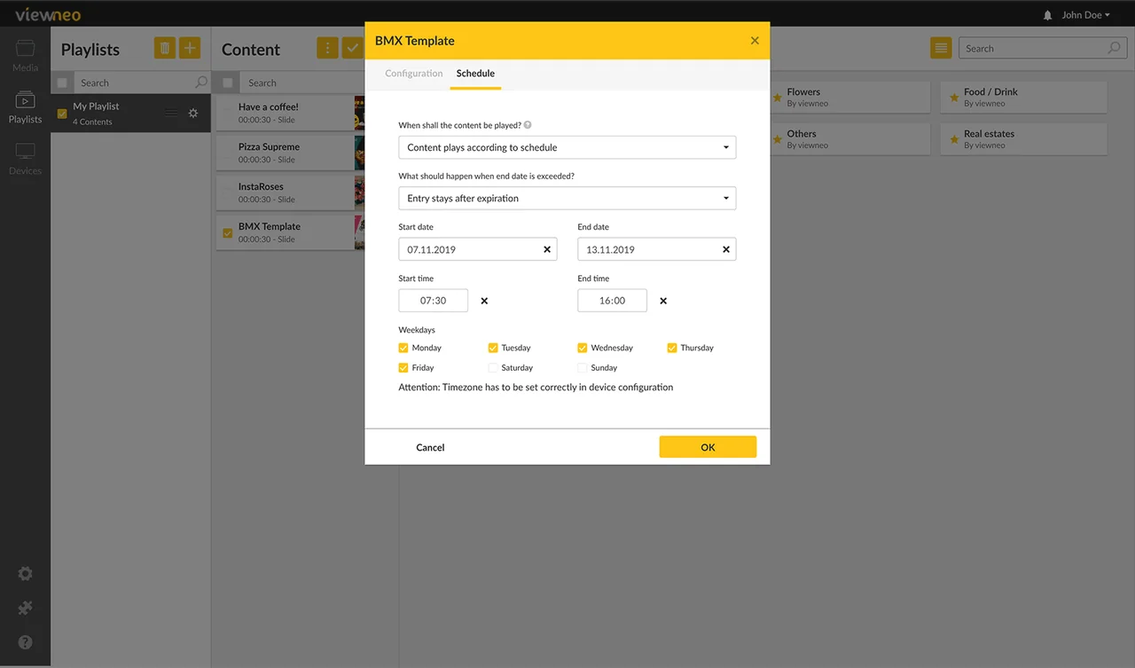The height and width of the screenshot is (668, 1135).
Task: Uncheck the Monday weekday checkbox
Action: (403, 348)
